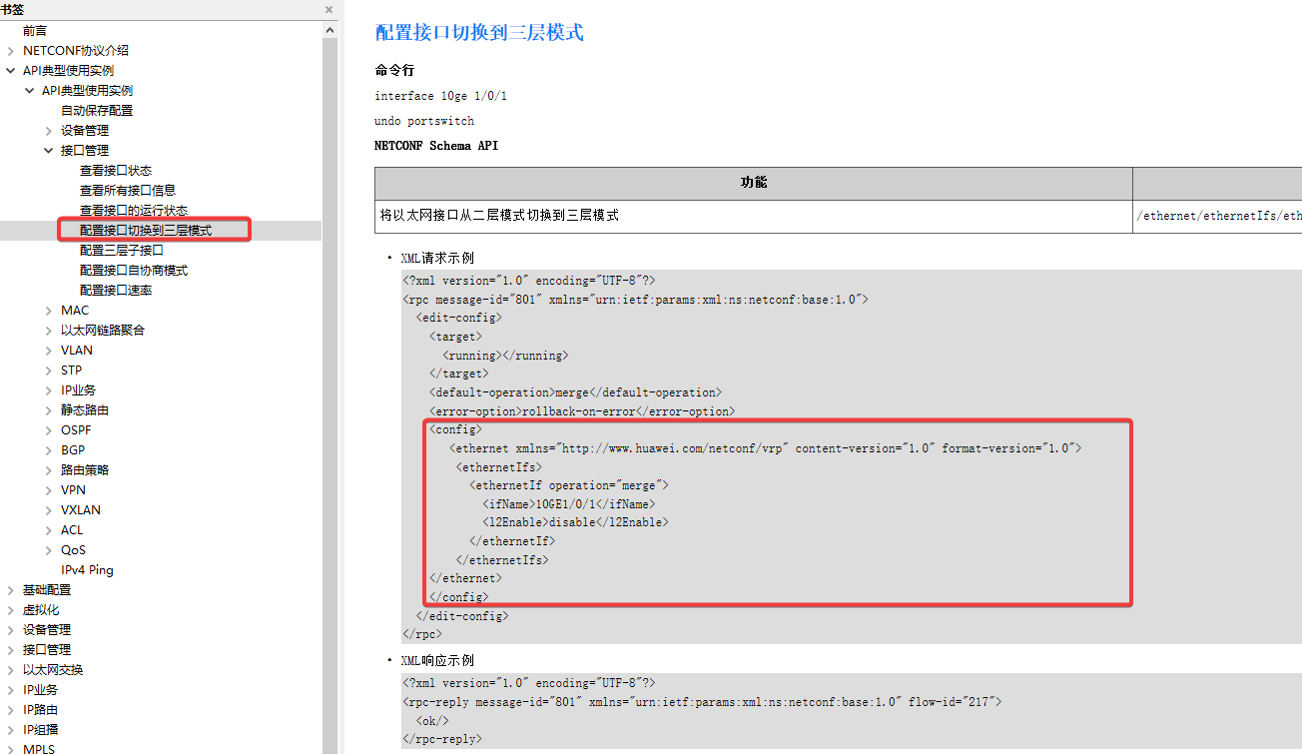Screen dimensions: 1302x754
Task: Expand the nested 设备管理 node under API
Action: (x=48, y=131)
